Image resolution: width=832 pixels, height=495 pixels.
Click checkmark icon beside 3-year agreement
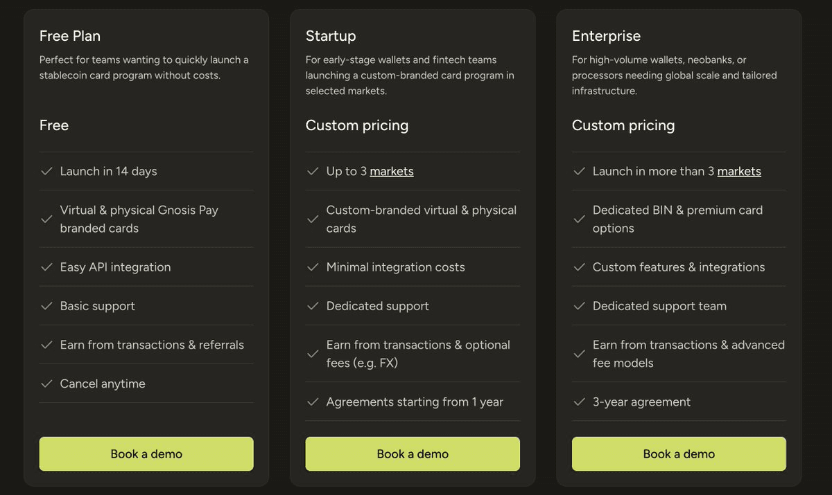(579, 402)
